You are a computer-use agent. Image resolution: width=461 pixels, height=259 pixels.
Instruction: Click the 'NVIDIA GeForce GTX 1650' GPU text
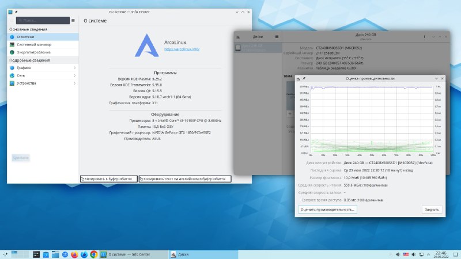point(182,133)
